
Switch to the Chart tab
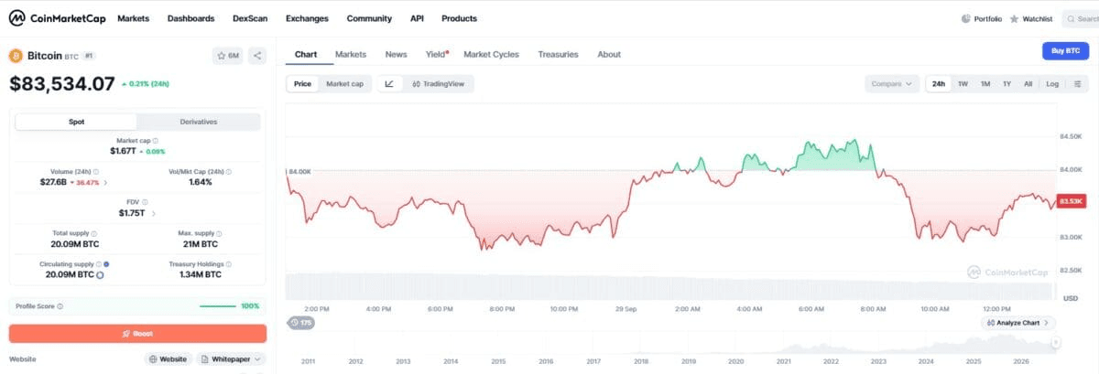[x=306, y=54]
